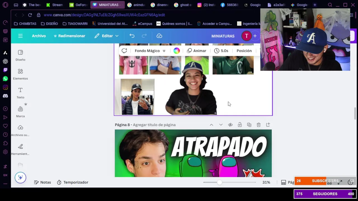Undo the last action in Canva

point(132,36)
